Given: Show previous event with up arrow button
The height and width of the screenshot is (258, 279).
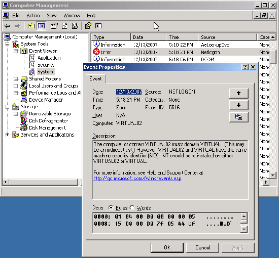Looking at the screenshot, I should pos(238,93).
